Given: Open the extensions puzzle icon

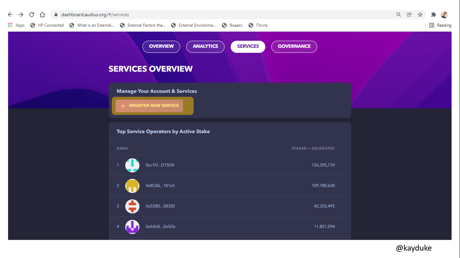Looking at the screenshot, I should pyautogui.click(x=433, y=14).
